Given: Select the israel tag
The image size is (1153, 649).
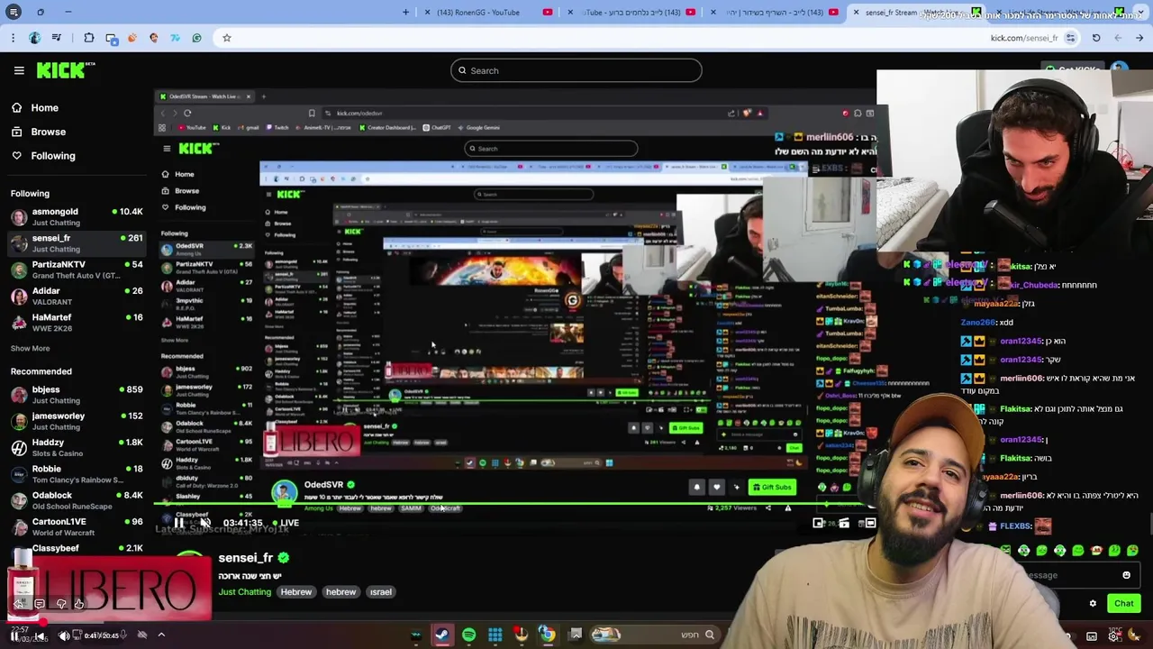Looking at the screenshot, I should point(380,592).
